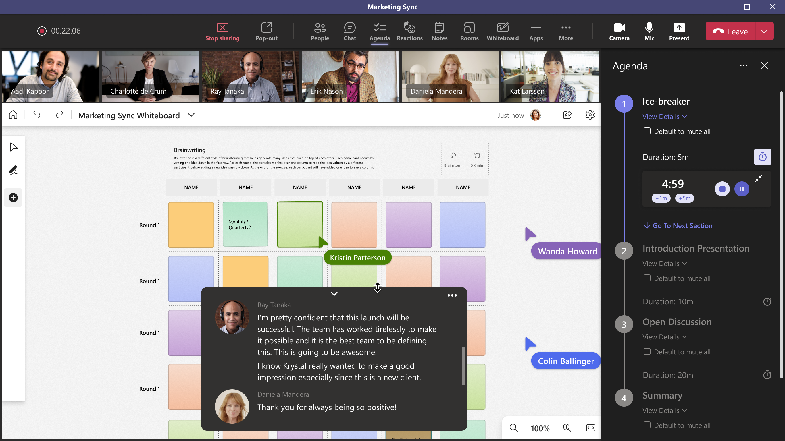The height and width of the screenshot is (441, 785).
Task: Check mute all for Introduction Presentation
Action: pos(647,278)
